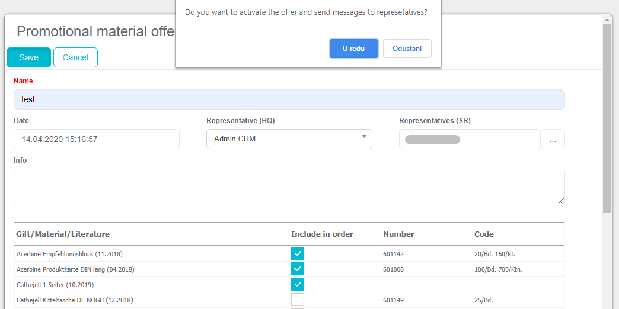The width and height of the screenshot is (619, 309).
Task: Click the Gift/Material/Literature column header
Action: 63,234
